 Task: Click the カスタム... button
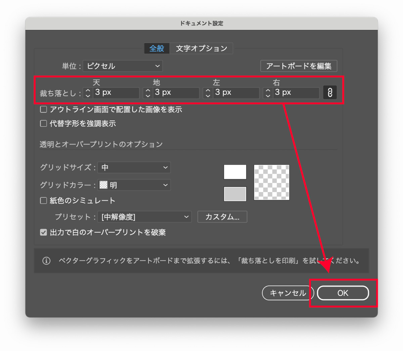pyautogui.click(x=222, y=217)
